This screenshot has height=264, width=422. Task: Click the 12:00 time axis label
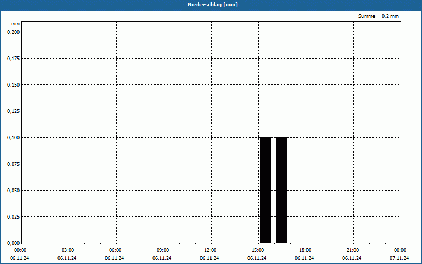point(210,250)
